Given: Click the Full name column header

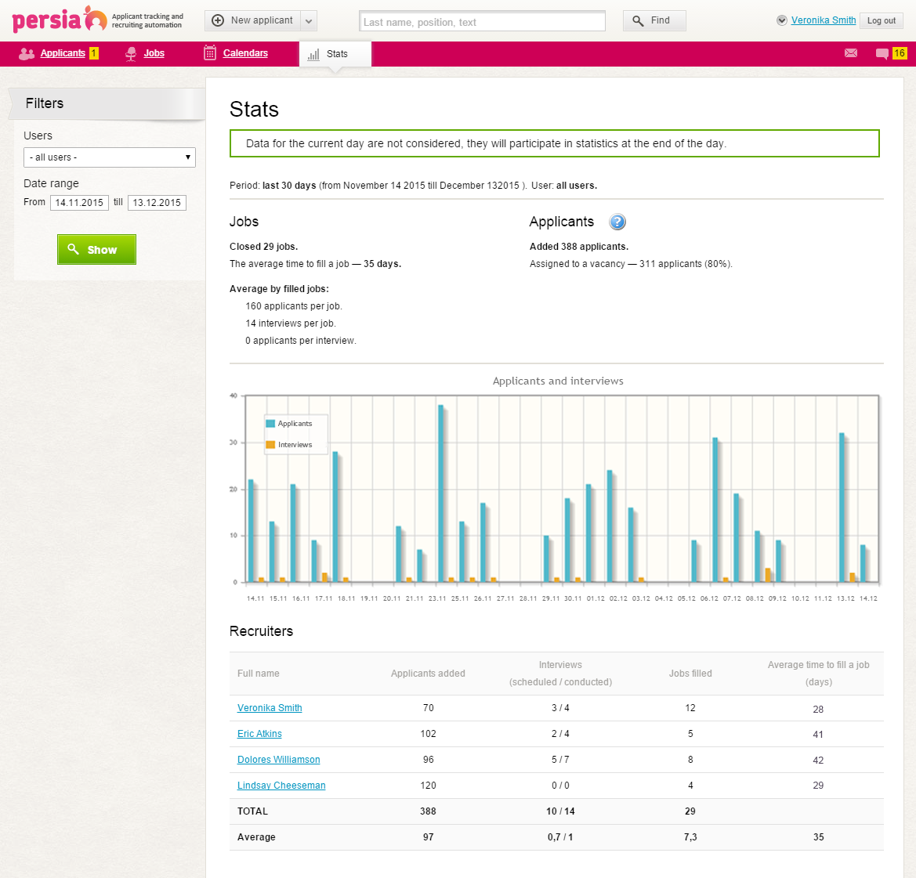Looking at the screenshot, I should point(259,674).
